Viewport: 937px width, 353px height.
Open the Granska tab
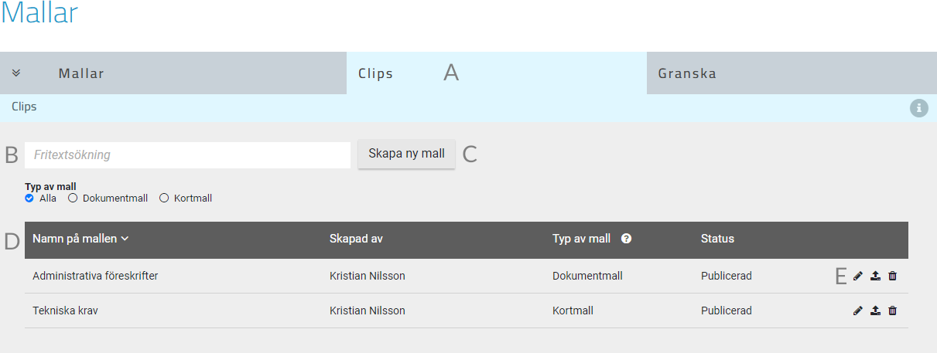(687, 74)
